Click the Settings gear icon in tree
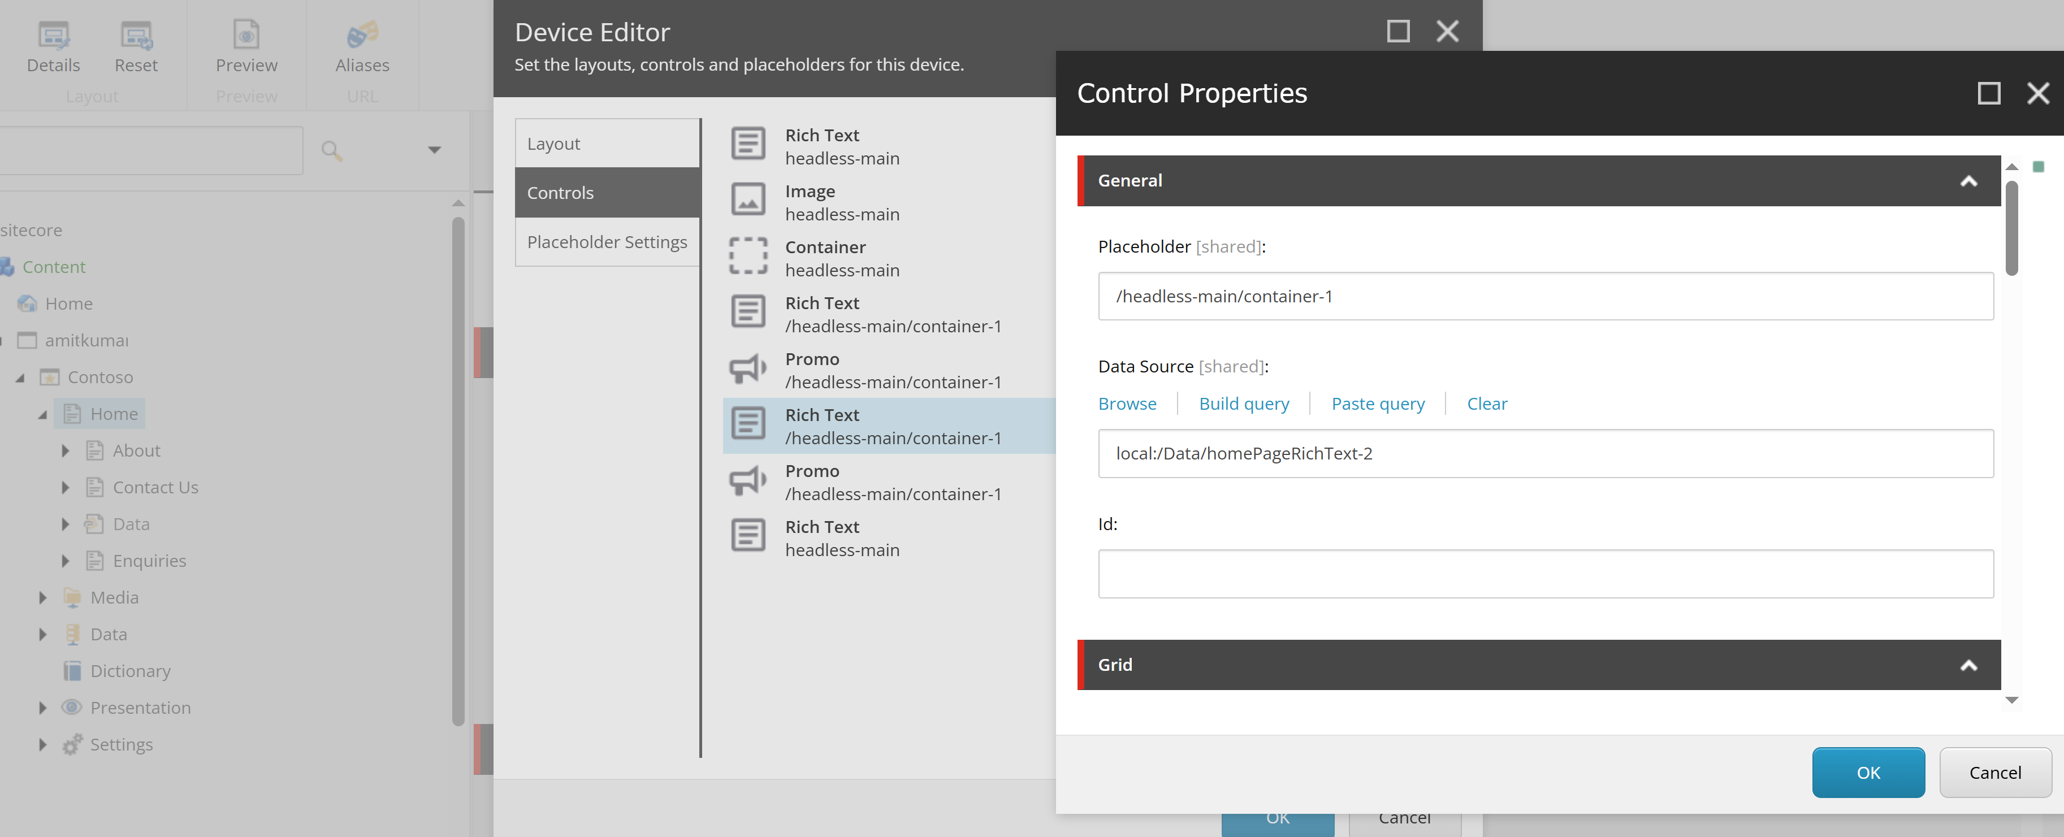Screen dimensions: 2064x837 coord(72,744)
